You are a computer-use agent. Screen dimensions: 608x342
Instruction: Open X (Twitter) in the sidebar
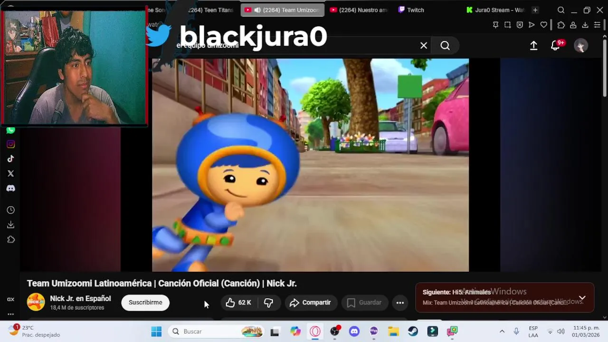tap(10, 173)
